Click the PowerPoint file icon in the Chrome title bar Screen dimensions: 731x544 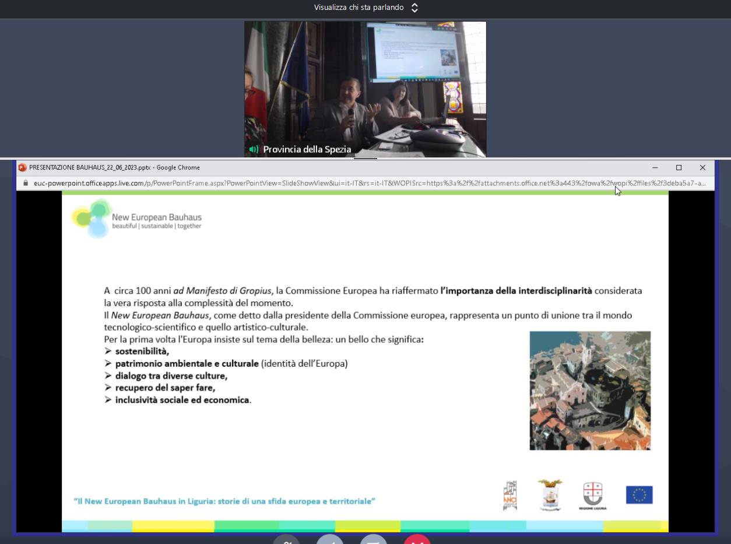pos(23,167)
